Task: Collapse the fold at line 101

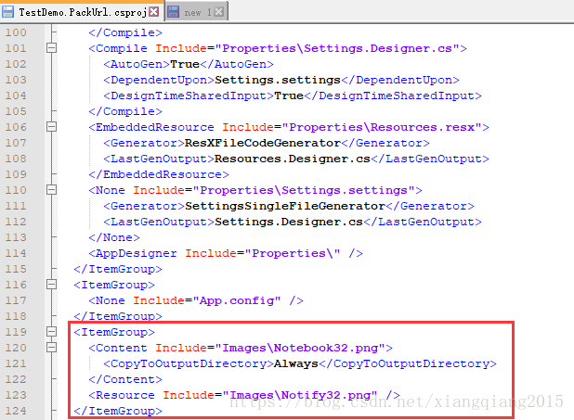Action: click(52, 48)
